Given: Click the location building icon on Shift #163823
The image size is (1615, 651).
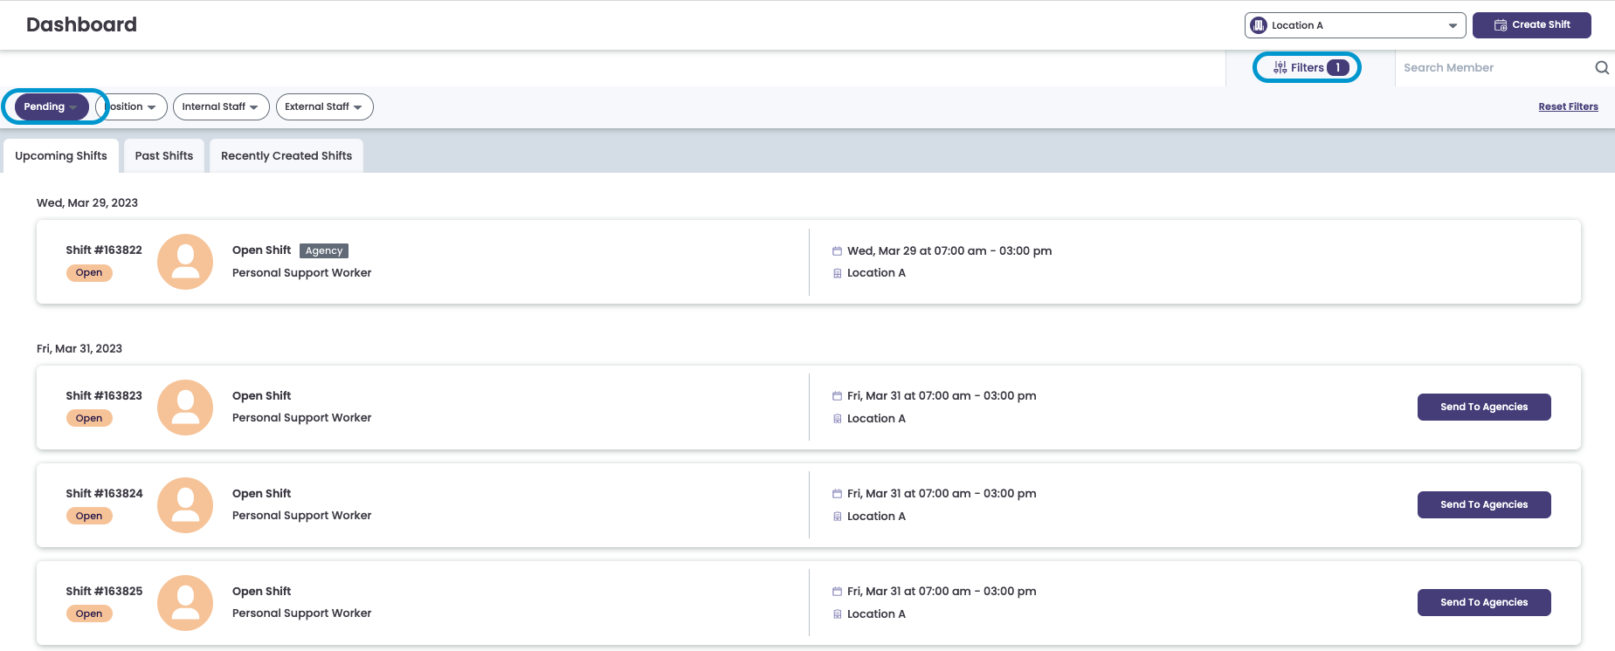Looking at the screenshot, I should (838, 418).
